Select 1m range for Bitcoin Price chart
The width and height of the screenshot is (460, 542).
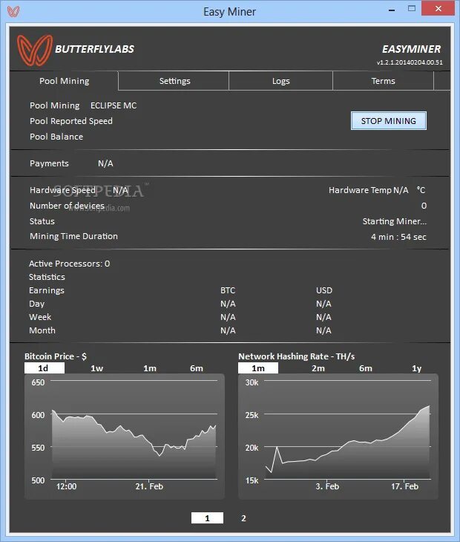150,368
